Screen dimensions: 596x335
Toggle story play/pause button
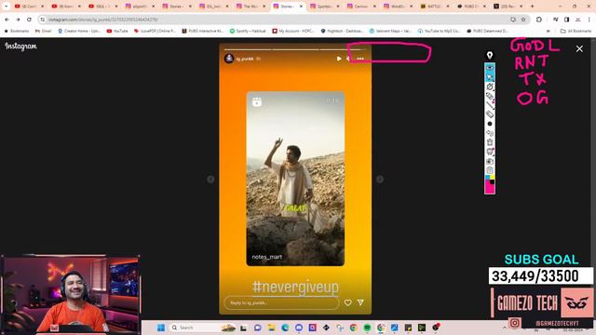pyautogui.click(x=339, y=59)
